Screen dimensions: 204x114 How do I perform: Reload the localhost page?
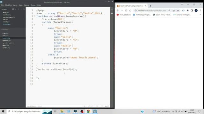[x=126, y=10]
